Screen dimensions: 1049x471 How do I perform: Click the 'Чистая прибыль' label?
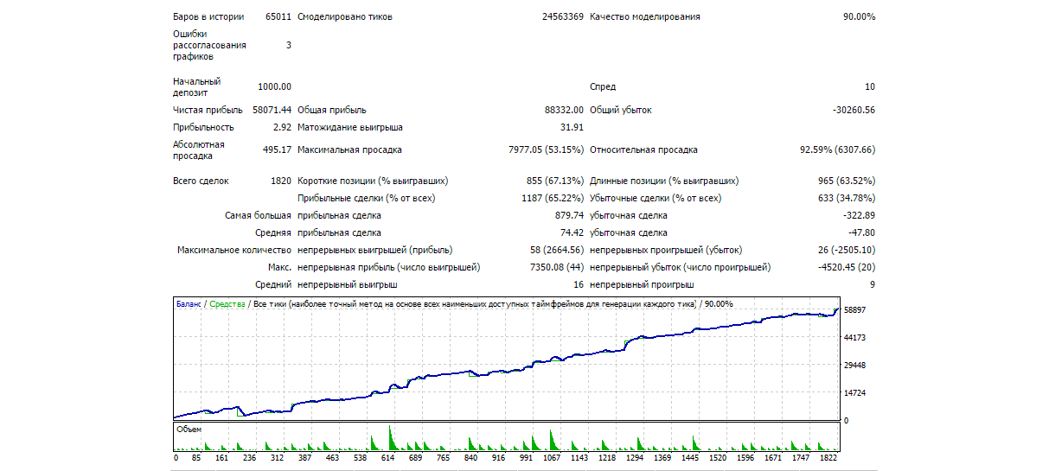(208, 110)
